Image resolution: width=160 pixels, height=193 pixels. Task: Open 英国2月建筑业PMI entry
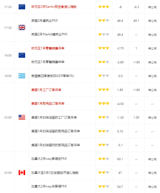[44, 20]
